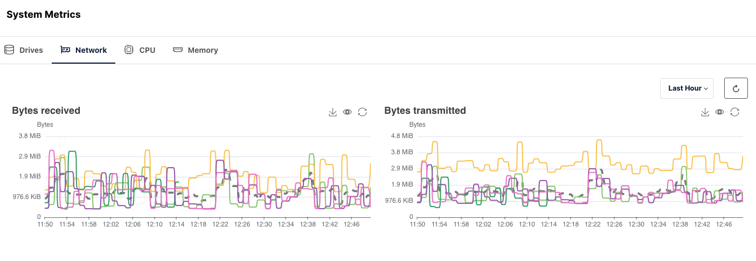Click the CPU chip icon

tap(129, 50)
